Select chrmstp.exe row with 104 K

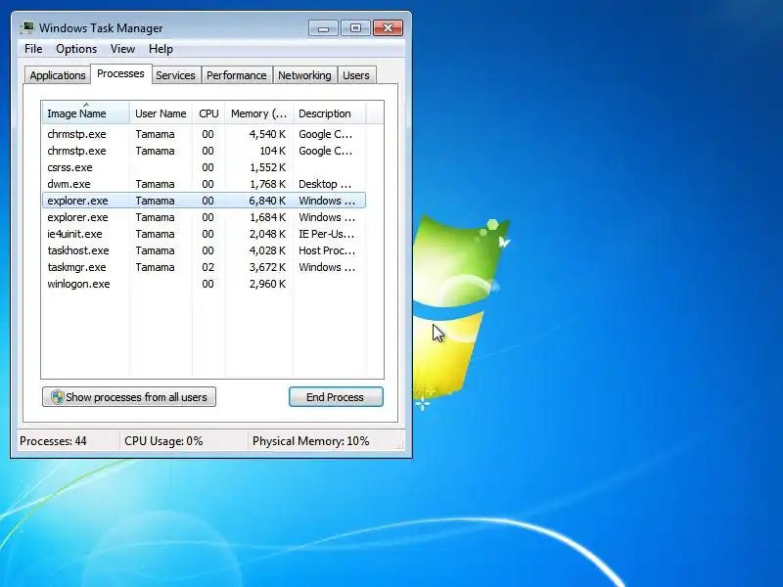[x=205, y=151]
